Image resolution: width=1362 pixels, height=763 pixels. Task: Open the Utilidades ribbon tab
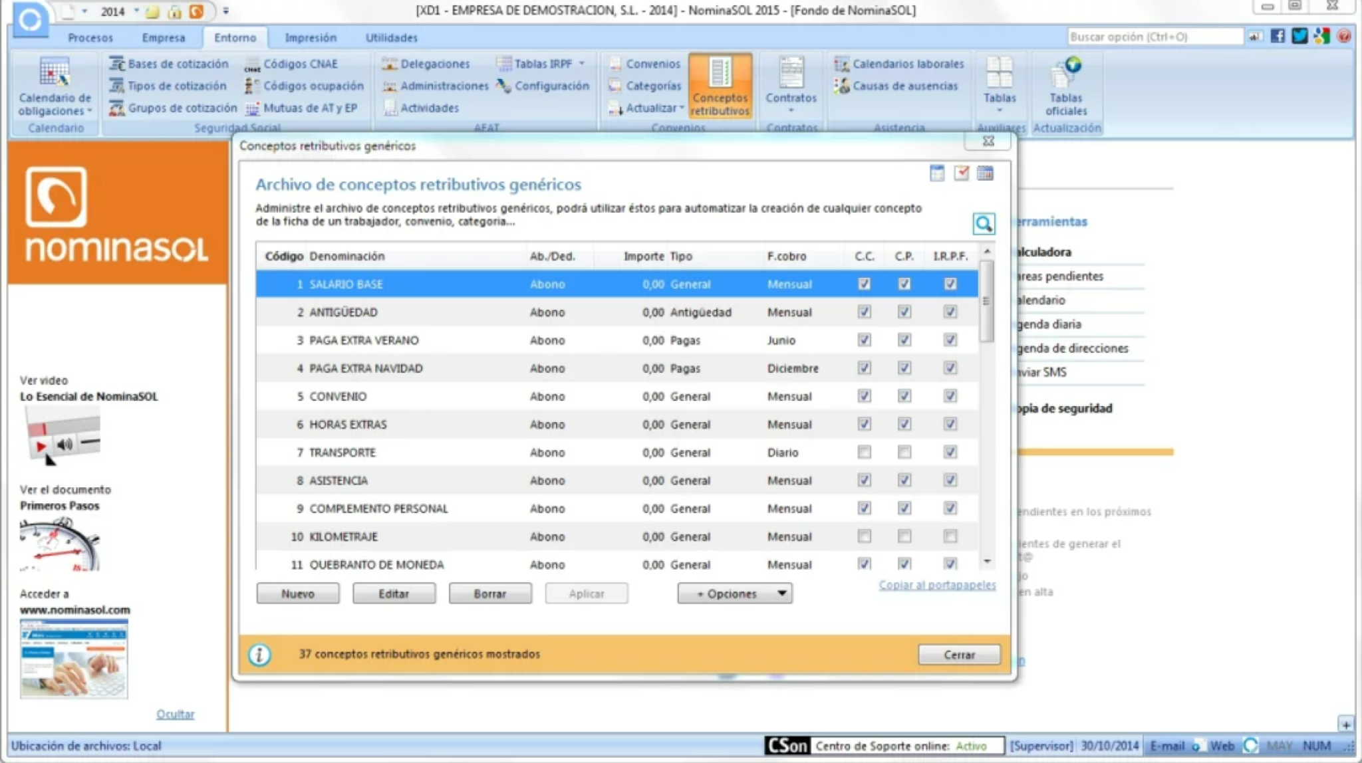[391, 38]
